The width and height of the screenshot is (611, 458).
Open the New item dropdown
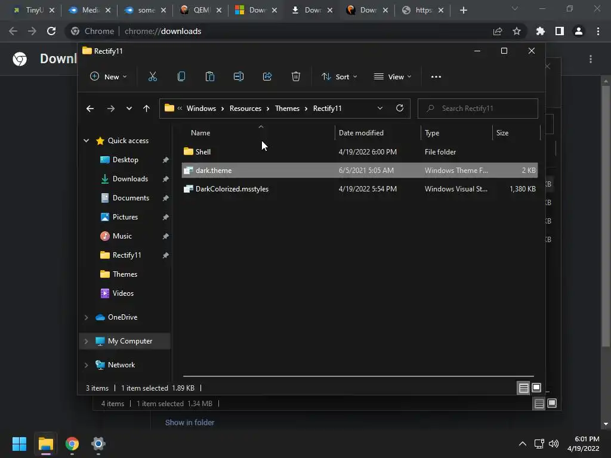(109, 77)
